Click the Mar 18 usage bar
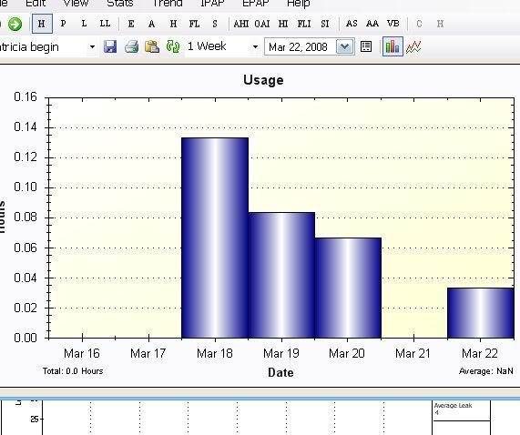Image resolution: width=520 pixels, height=435 pixels. coord(215,238)
